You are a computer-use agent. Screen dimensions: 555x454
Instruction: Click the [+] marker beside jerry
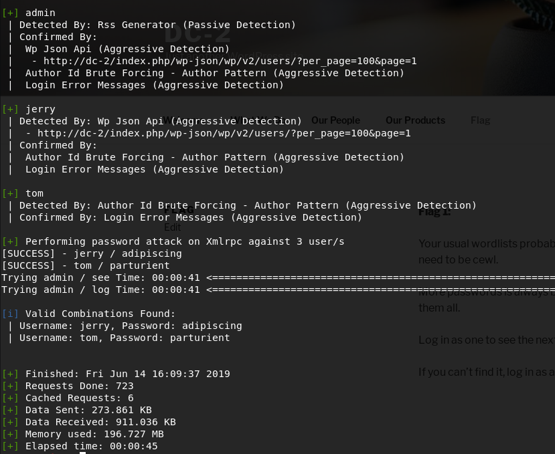point(10,109)
